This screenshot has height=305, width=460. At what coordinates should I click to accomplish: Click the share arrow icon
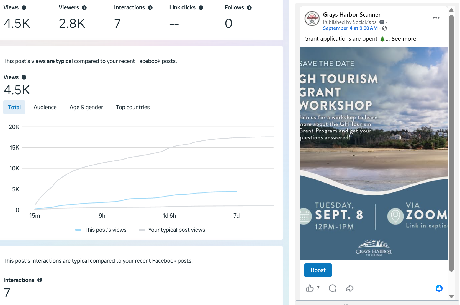(350, 288)
